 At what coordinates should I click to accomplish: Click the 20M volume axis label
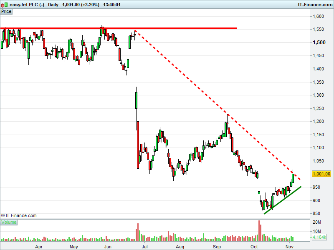[x=317, y=222]
